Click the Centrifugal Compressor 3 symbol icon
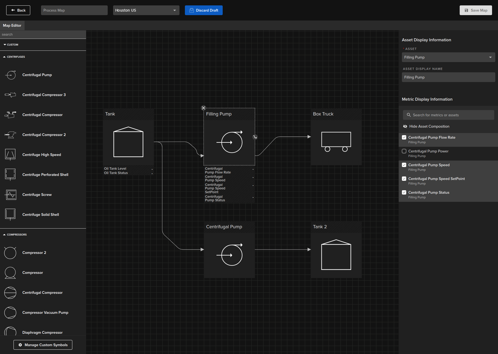The width and height of the screenshot is (498, 354). [x=10, y=95]
